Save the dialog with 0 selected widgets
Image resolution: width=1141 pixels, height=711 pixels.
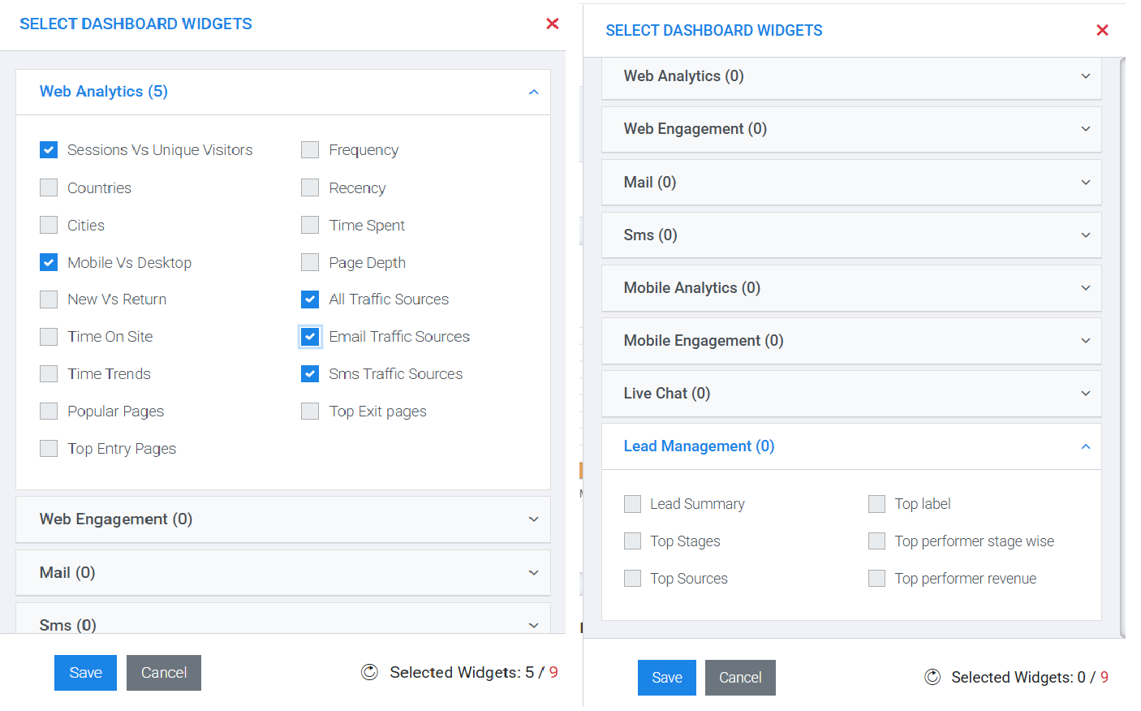[667, 678]
